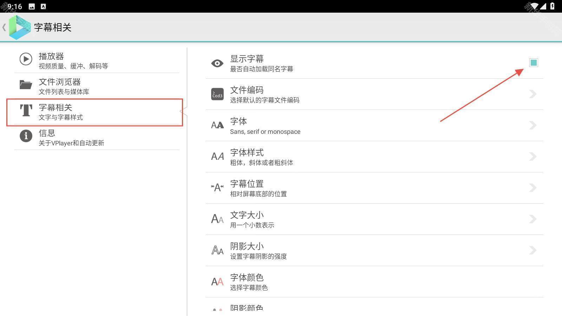562x316 pixels.
Task: Click the VPlayer app logo in header
Action: click(x=19, y=27)
